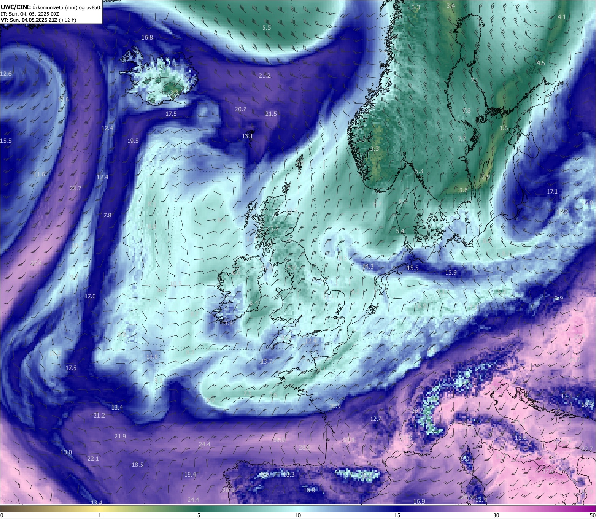Screen dimensions: 596x519
Task: Click the 7.8 value over Sweden
Action: click(x=467, y=111)
